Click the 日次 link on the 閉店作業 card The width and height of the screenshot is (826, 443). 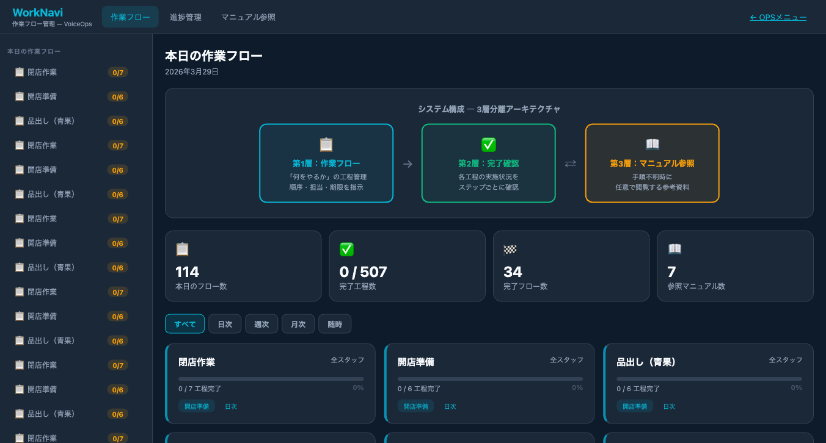click(231, 406)
